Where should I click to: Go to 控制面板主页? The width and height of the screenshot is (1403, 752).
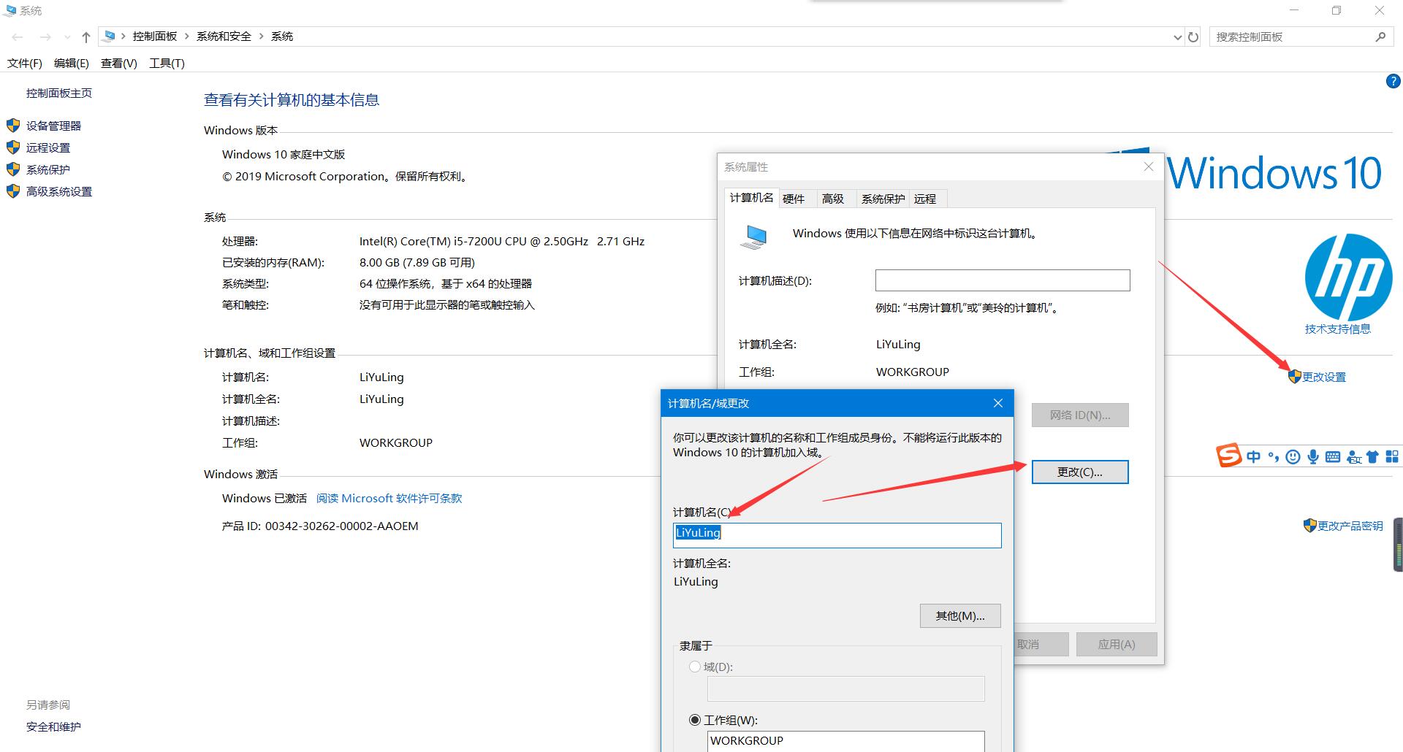(59, 93)
